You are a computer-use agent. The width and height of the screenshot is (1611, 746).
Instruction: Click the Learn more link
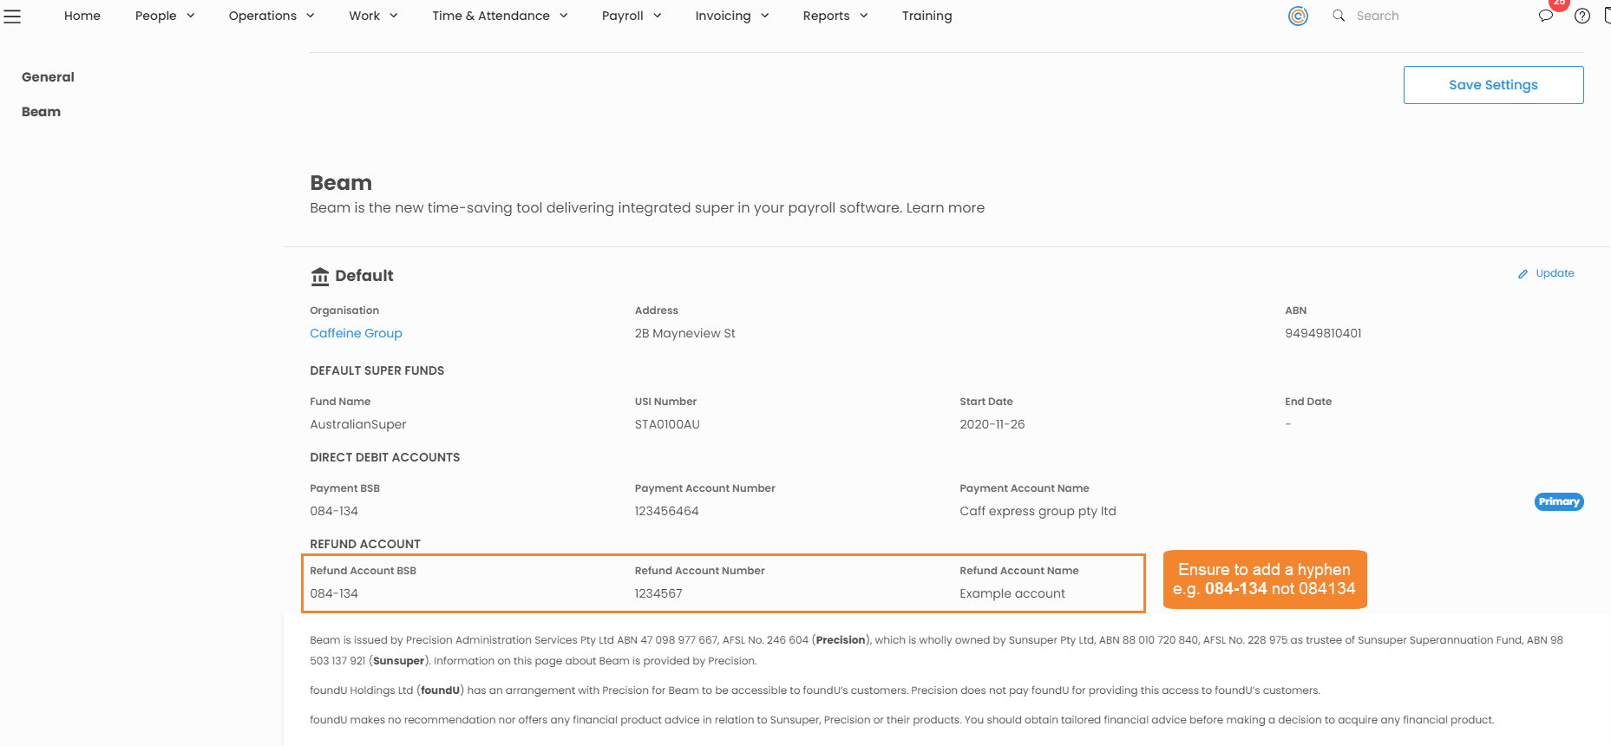point(945,208)
